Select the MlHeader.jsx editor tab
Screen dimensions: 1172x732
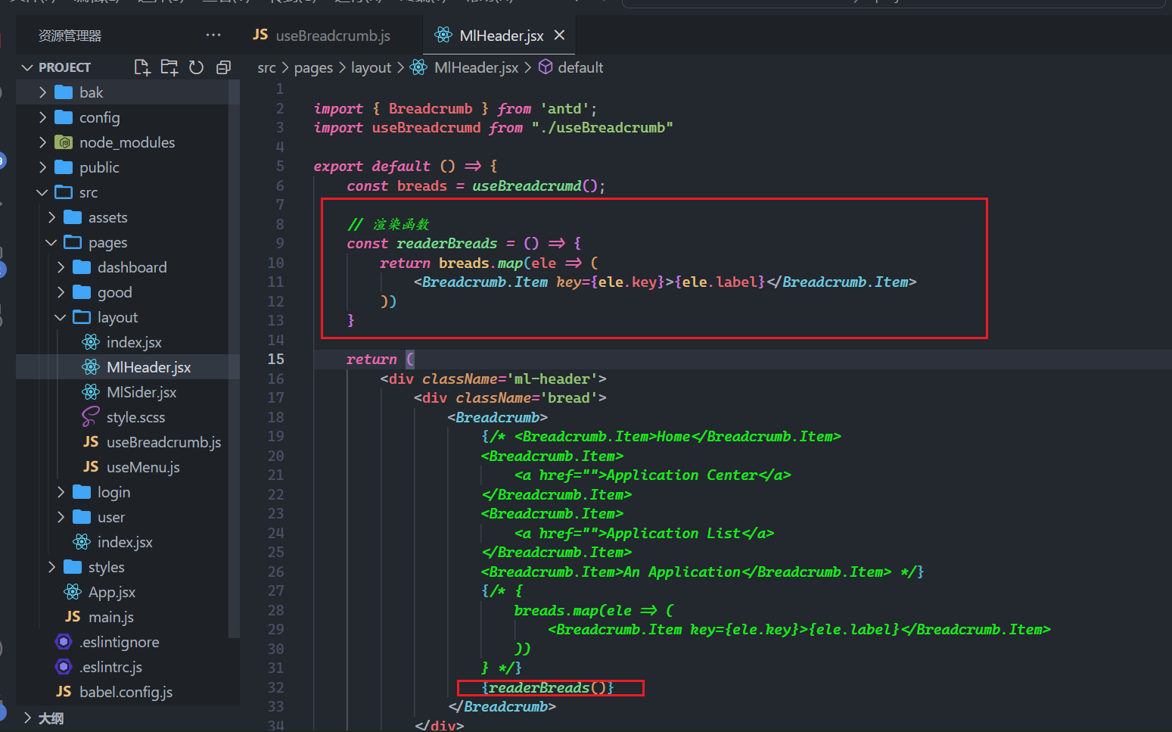click(x=500, y=35)
